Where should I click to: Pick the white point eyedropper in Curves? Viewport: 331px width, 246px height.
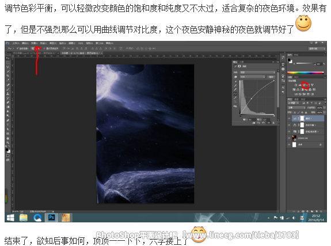[235, 89]
